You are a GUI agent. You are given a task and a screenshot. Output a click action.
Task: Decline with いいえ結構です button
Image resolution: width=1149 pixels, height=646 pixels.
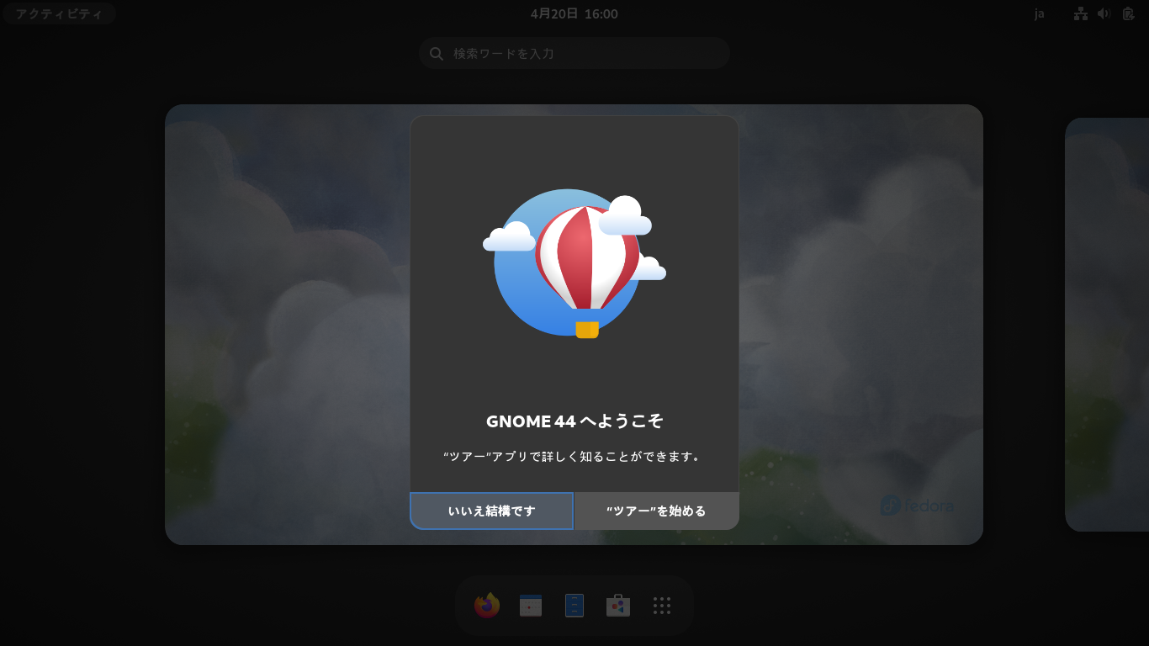[492, 511]
